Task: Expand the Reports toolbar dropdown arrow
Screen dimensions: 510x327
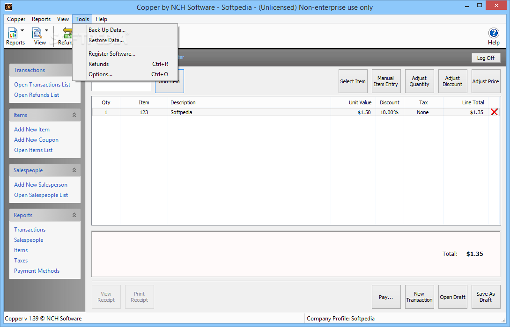Action: (22, 30)
